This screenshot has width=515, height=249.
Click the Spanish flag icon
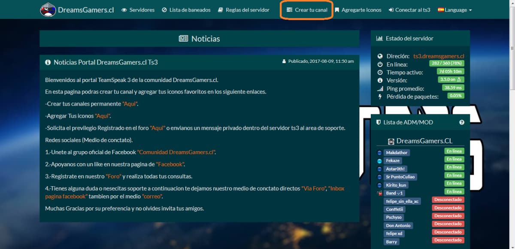click(441, 10)
